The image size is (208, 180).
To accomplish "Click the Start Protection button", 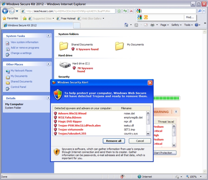I will (165, 153).
